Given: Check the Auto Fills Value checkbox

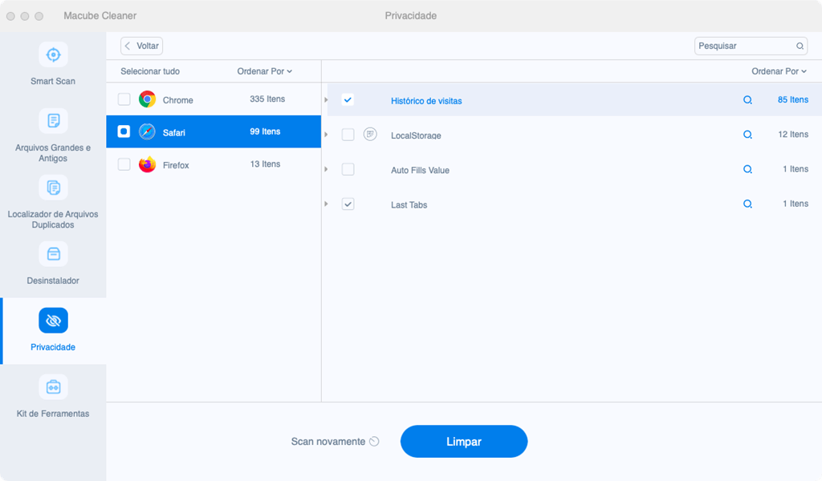Looking at the screenshot, I should coord(348,169).
